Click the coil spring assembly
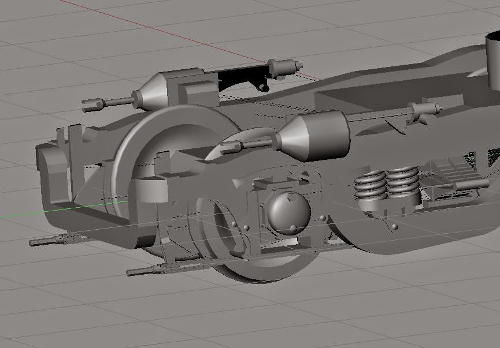 point(370,185)
